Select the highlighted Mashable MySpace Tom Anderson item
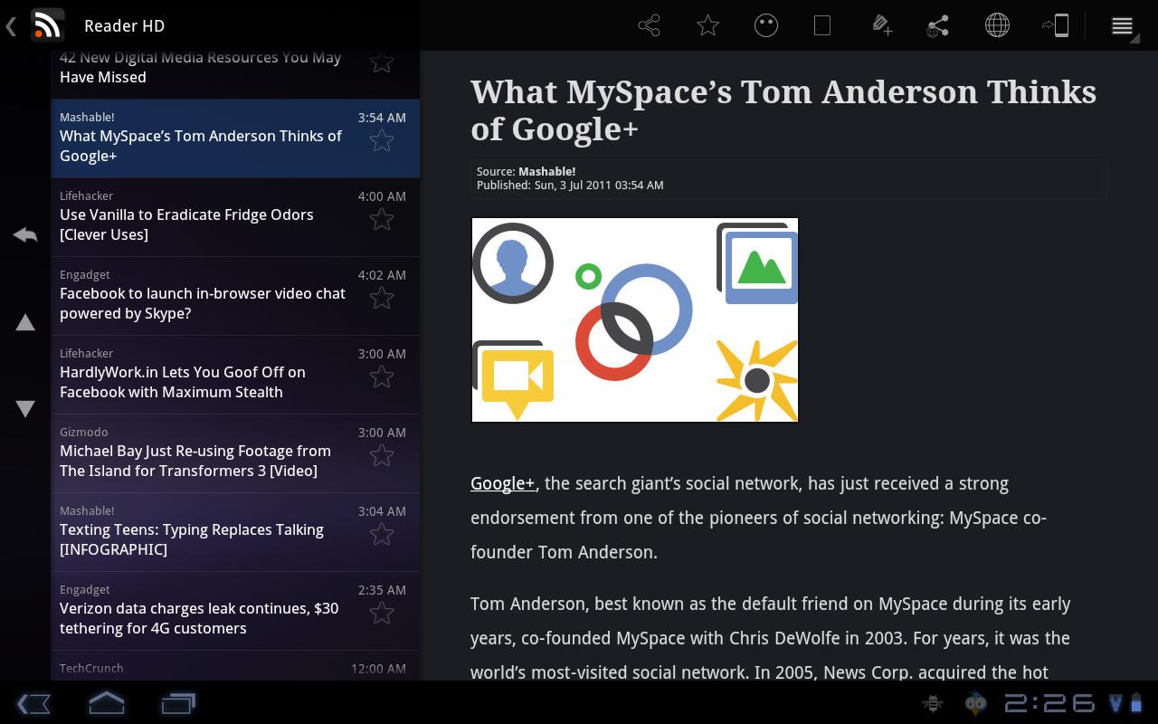The width and height of the screenshot is (1158, 724). tap(235, 138)
